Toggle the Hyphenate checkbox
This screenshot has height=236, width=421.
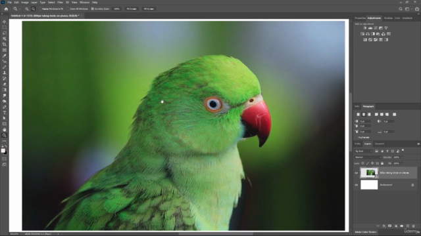point(357,137)
